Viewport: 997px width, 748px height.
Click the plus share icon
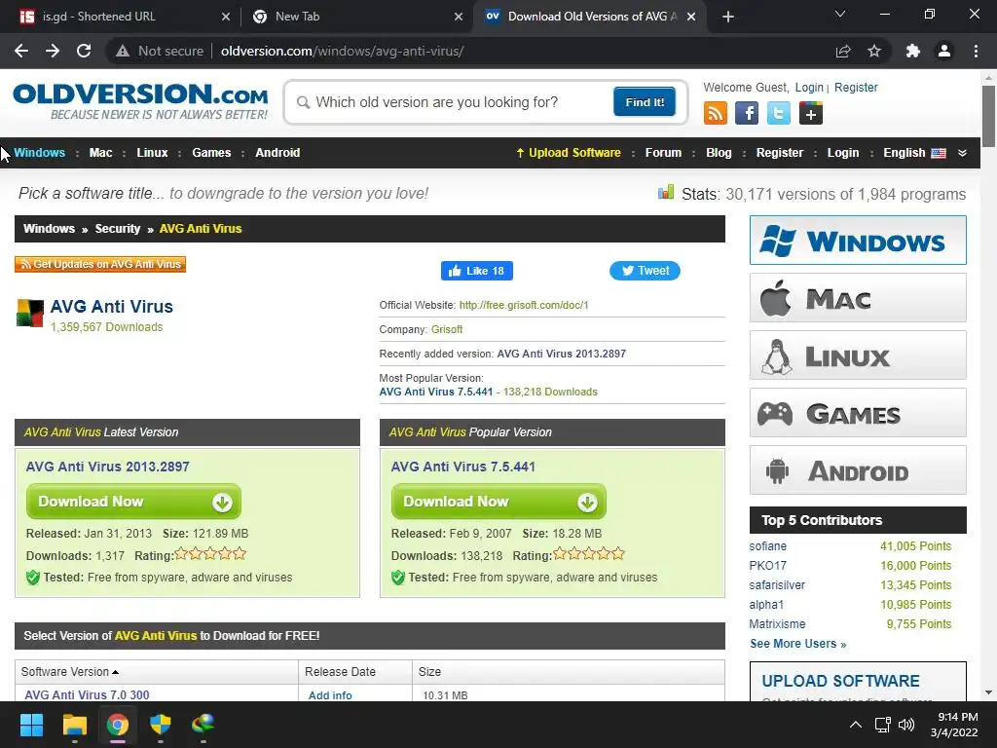[811, 113]
